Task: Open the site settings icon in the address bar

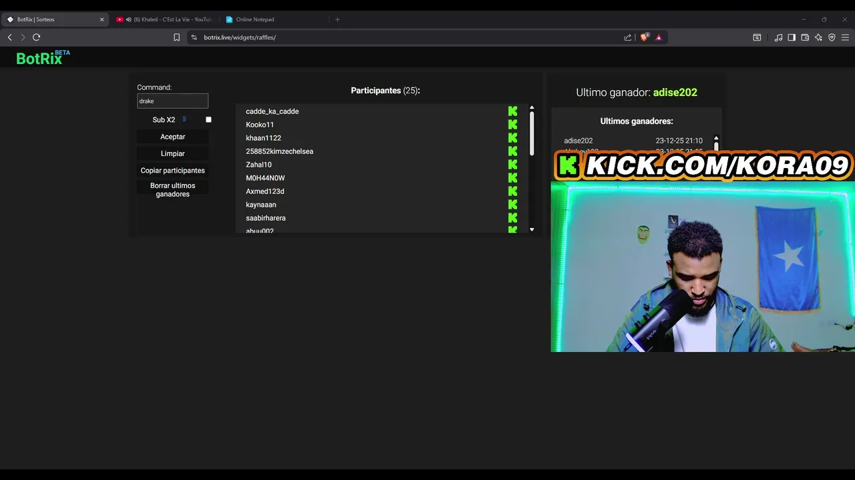Action: point(194,37)
